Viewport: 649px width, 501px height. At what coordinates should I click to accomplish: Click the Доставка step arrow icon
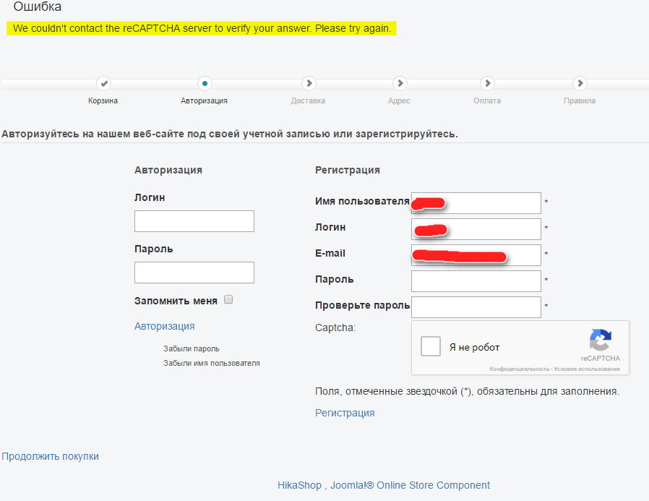point(308,84)
